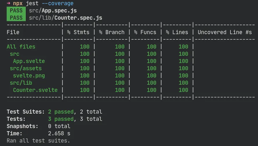258x146 pixels.
Task: Select the % Stmts column header
Action: pos(78,32)
